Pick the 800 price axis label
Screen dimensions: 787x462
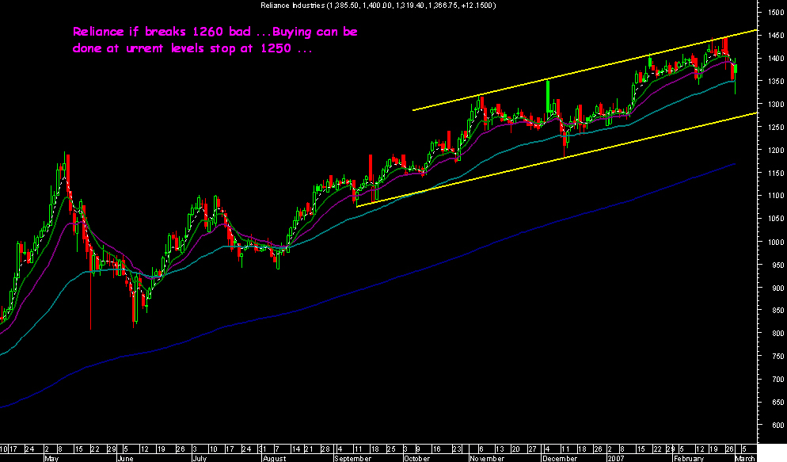coord(778,334)
